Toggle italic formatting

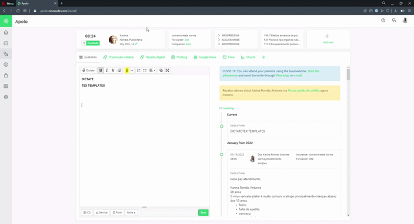click(x=107, y=70)
